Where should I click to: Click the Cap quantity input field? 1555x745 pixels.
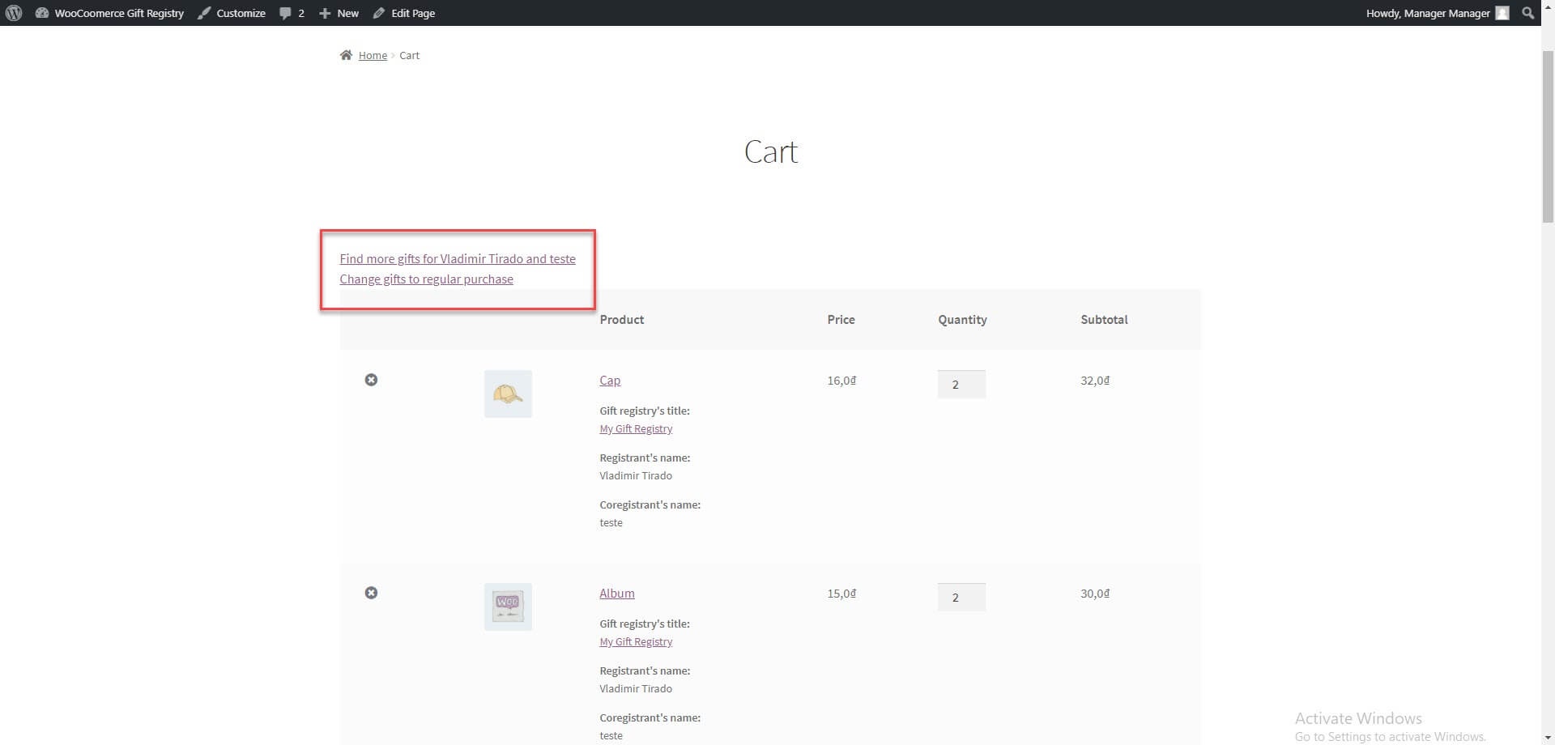pos(961,385)
